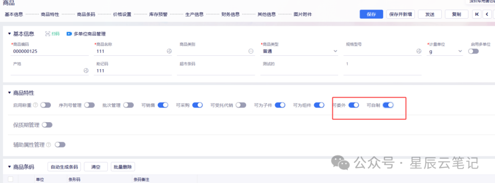Screen dimensions: 495x183
Task: Toggle 启用称重 switch
Action: point(45,105)
